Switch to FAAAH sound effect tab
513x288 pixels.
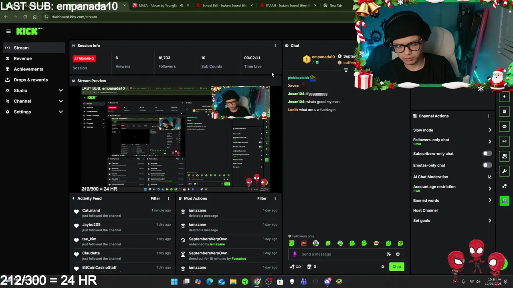pyautogui.click(x=288, y=6)
